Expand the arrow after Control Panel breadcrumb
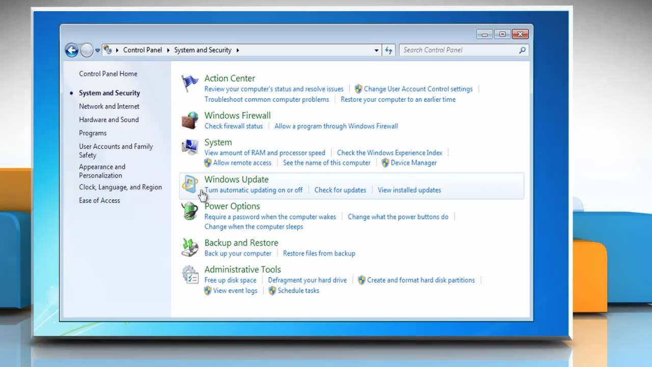 tap(168, 50)
